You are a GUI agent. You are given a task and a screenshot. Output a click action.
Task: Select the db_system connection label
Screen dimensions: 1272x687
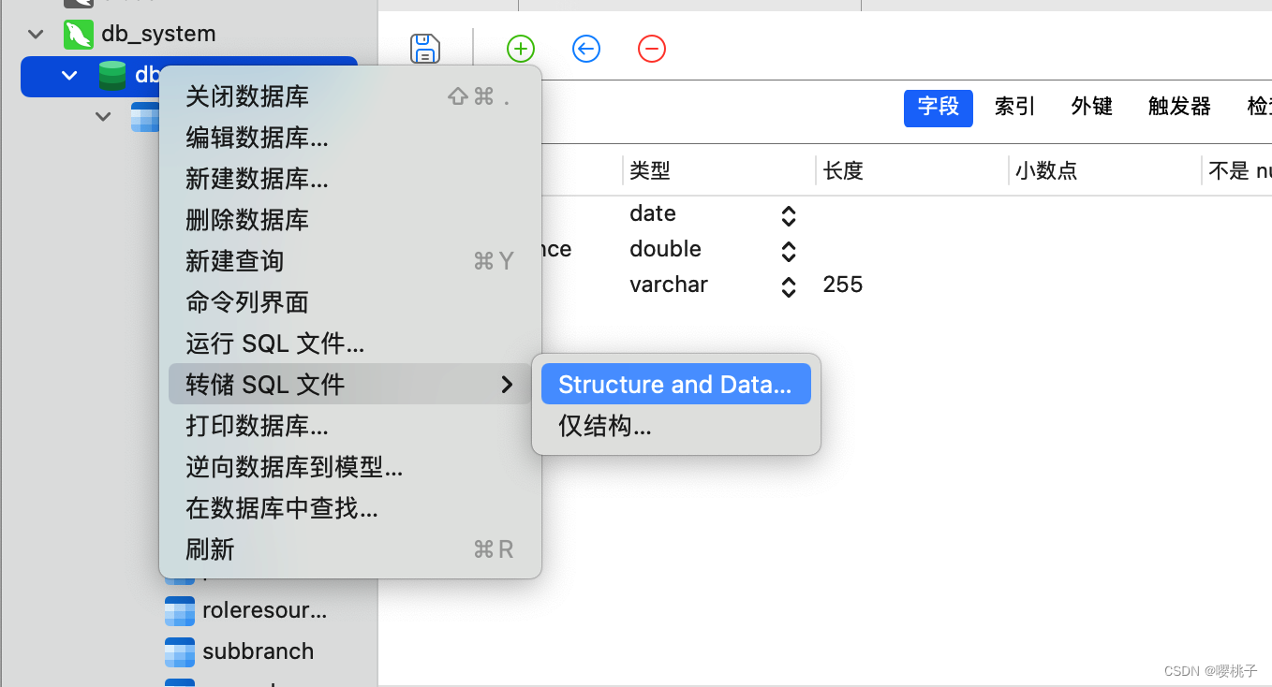coord(159,35)
